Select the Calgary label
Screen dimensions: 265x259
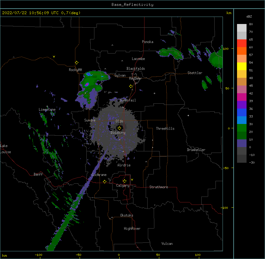tap(123, 185)
